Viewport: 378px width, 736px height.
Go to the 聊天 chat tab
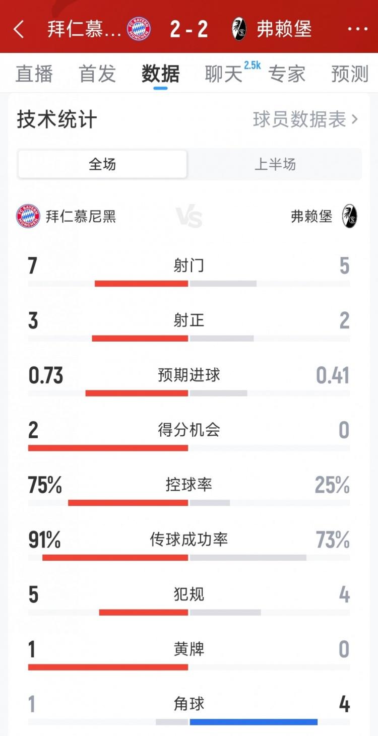(223, 74)
